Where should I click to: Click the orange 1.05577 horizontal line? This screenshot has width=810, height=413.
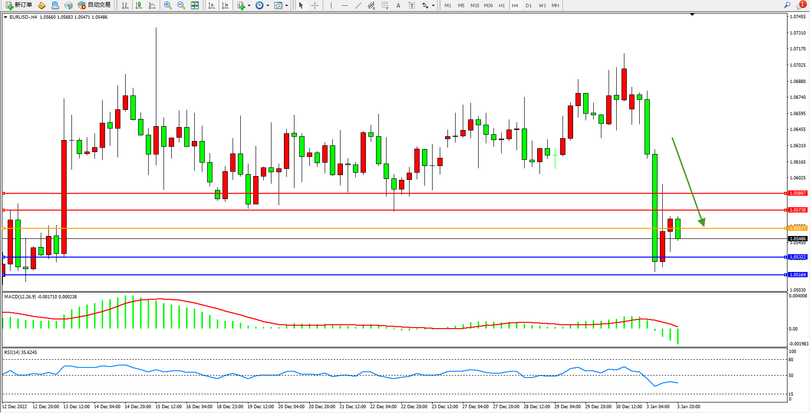384,228
